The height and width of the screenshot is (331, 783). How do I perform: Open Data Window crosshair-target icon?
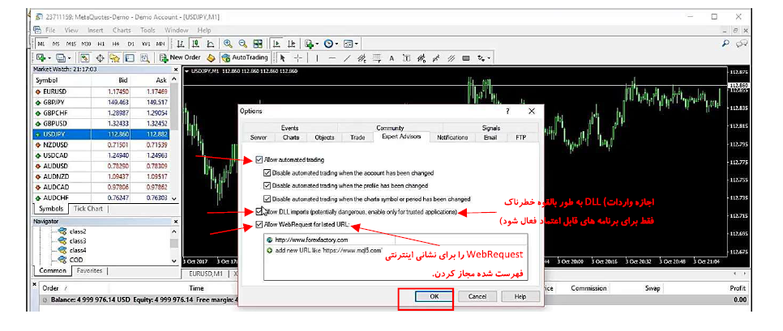pyautogui.click(x=100, y=57)
